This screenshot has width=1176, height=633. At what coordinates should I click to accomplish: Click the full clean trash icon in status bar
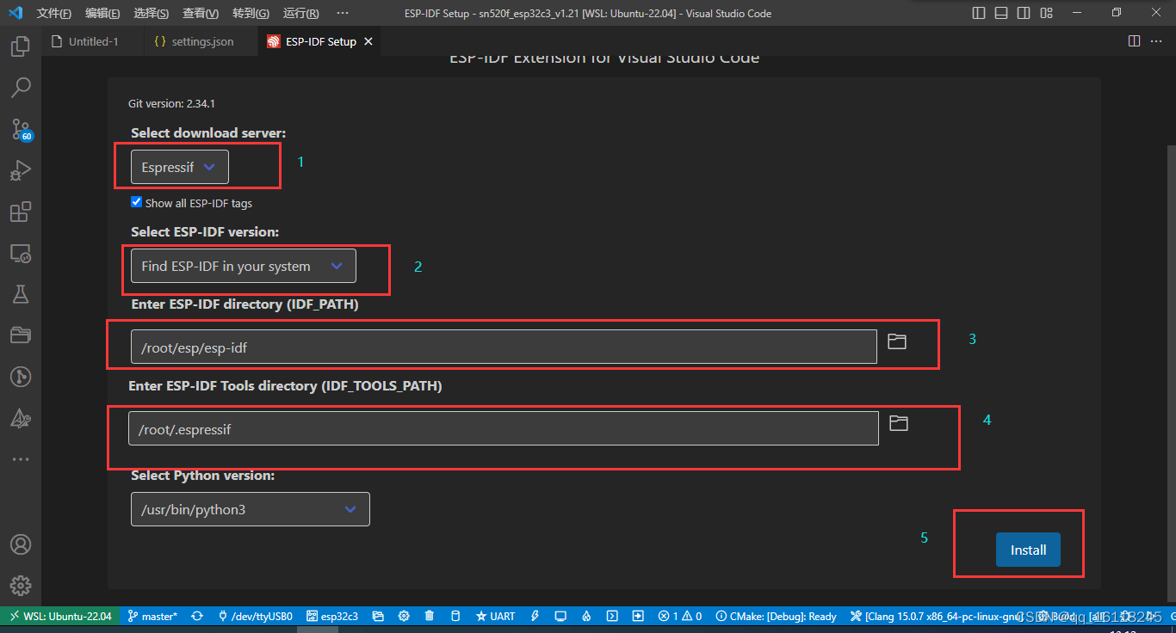tap(430, 616)
